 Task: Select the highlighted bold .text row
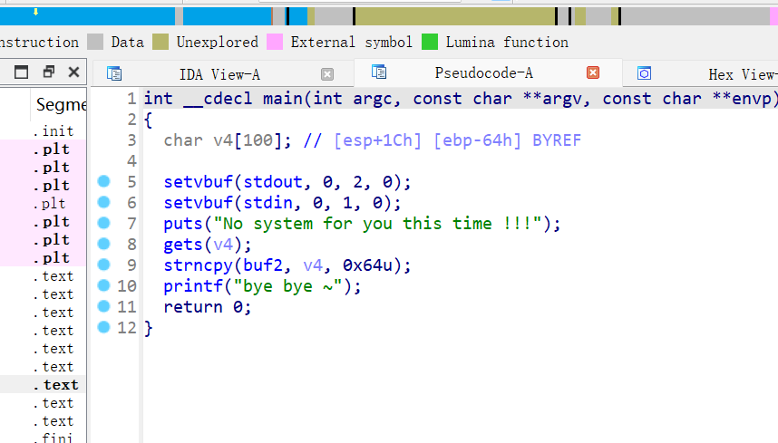pos(60,385)
